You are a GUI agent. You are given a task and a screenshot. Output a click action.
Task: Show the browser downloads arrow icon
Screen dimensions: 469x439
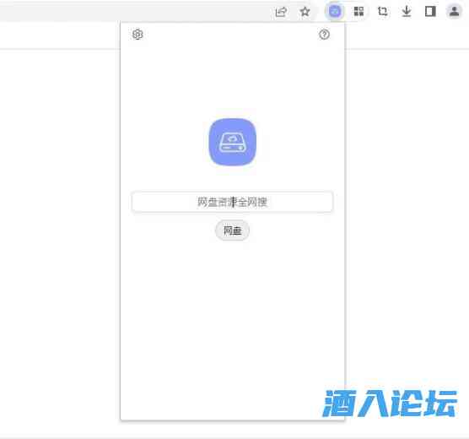coord(407,11)
